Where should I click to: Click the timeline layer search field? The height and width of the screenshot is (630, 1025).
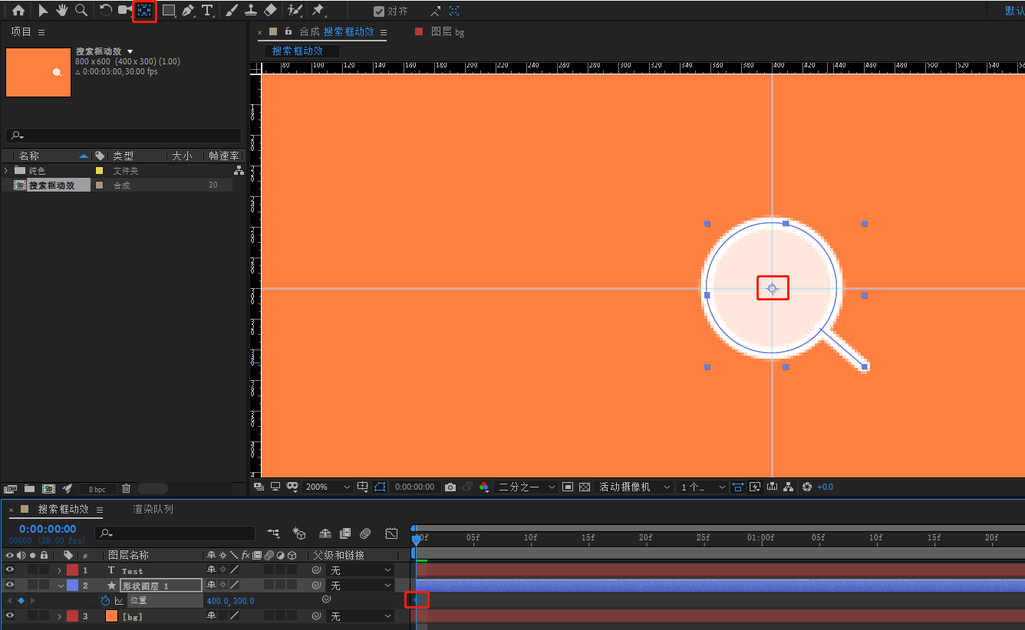[175, 533]
